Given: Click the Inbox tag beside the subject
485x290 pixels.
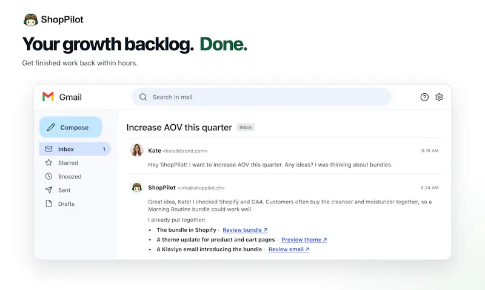Looking at the screenshot, I should click(246, 127).
